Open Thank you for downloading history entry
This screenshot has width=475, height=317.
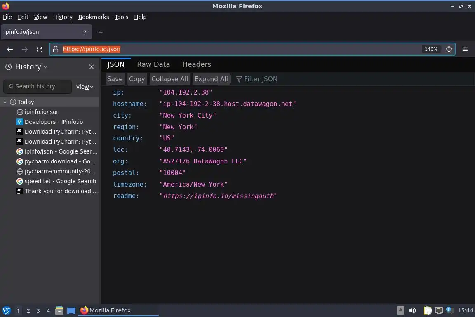[x=61, y=191]
